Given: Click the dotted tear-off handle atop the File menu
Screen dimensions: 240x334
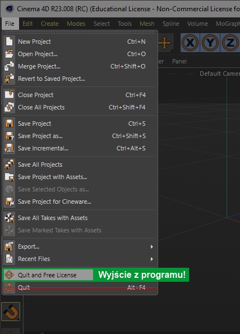Looking at the screenshot, I should (80, 33).
